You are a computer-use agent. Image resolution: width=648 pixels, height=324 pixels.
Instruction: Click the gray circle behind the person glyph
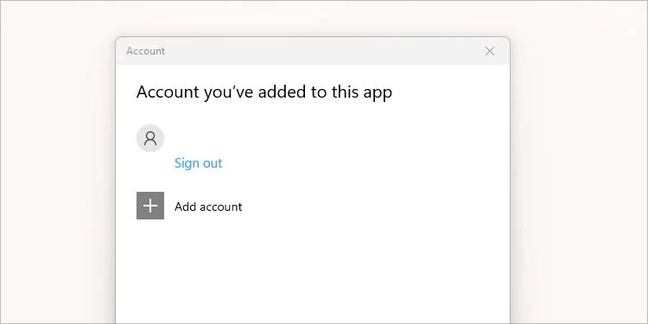tap(150, 138)
